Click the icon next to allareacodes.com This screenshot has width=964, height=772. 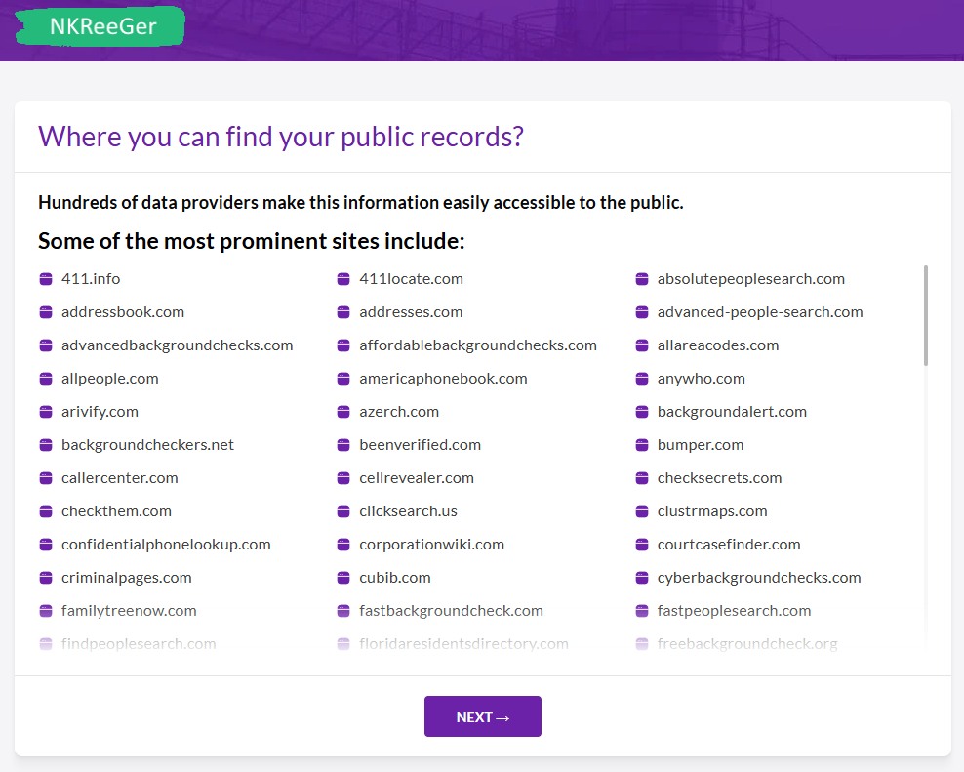tap(642, 345)
